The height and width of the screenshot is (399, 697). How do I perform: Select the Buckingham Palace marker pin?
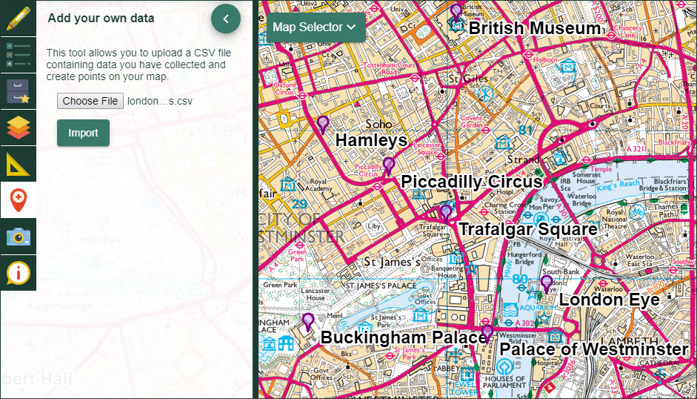[308, 321]
